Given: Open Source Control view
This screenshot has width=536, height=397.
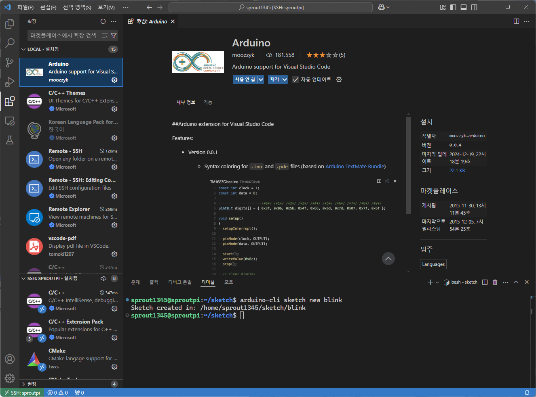Looking at the screenshot, I should point(10,62).
